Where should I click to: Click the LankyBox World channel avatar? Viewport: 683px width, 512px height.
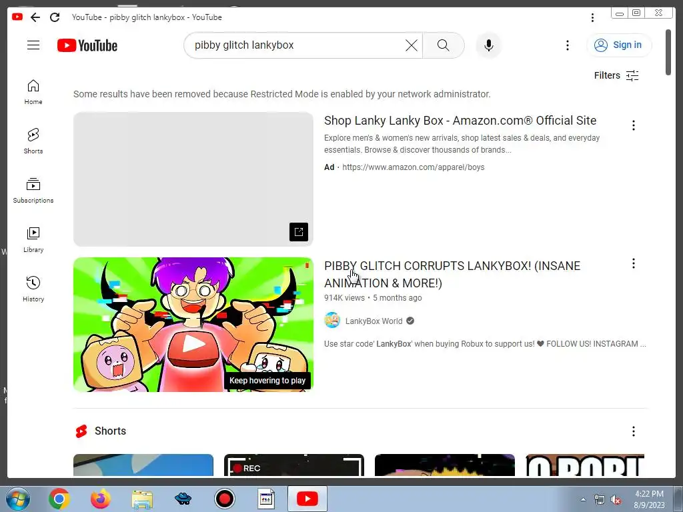(x=332, y=321)
